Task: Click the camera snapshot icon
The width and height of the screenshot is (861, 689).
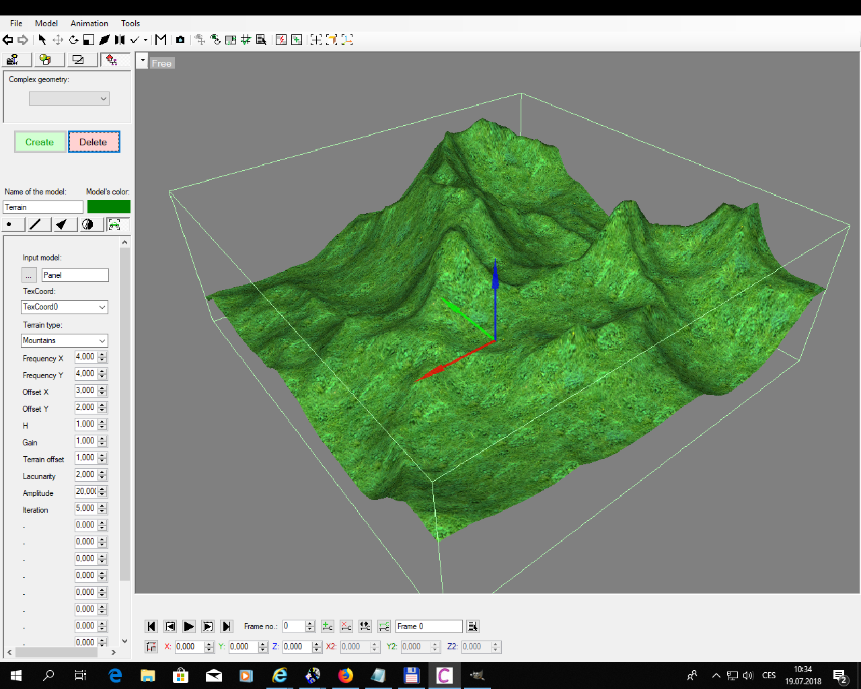Action: [x=180, y=40]
